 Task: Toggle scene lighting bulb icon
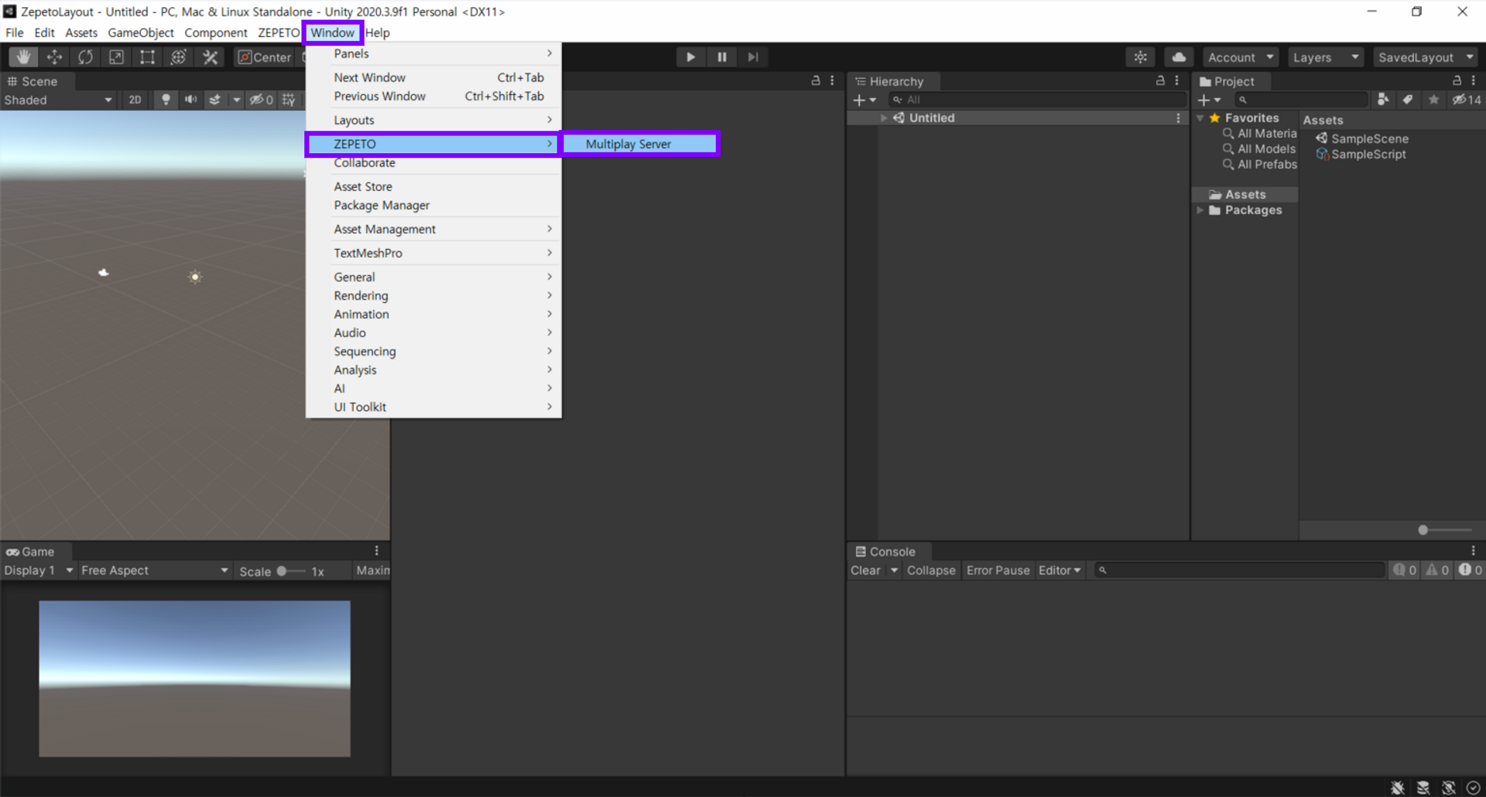166,100
